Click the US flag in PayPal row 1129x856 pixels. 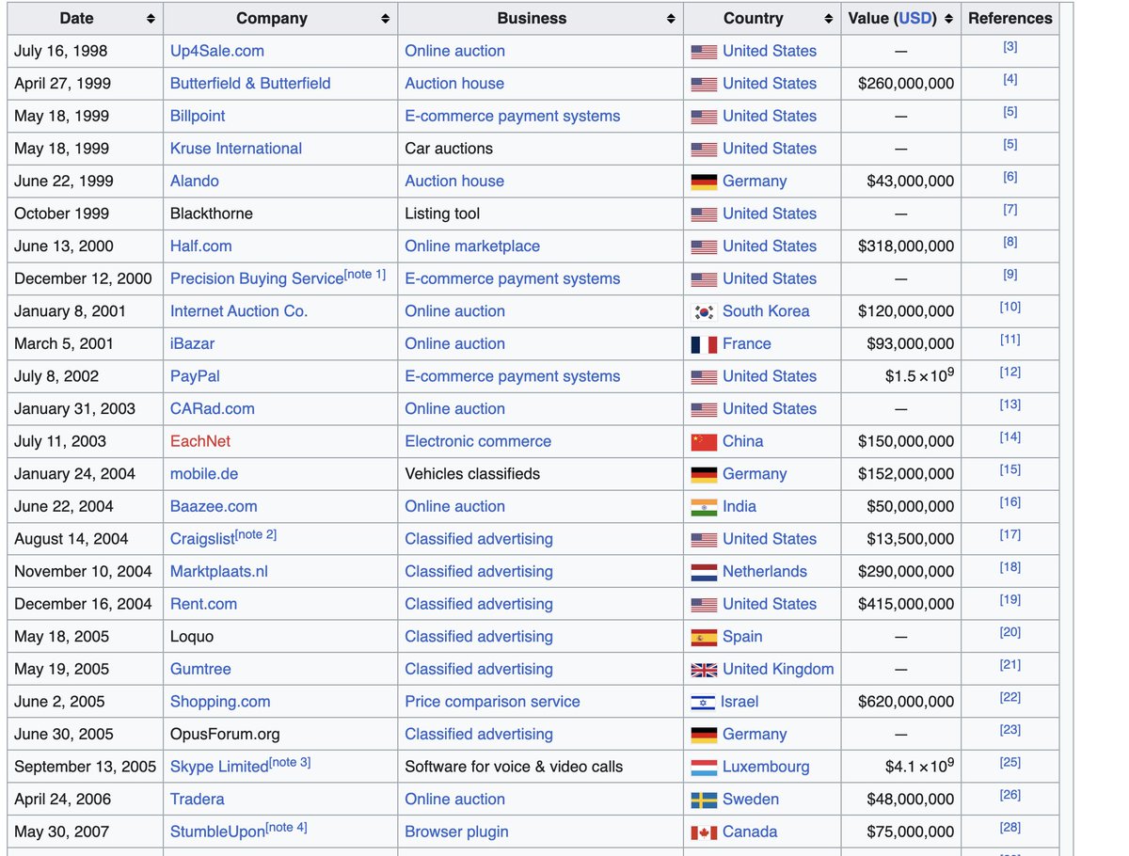tap(704, 377)
